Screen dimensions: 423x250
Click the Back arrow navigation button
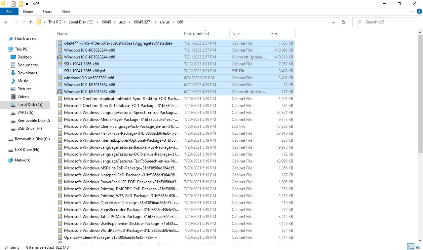pyautogui.click(x=6, y=22)
